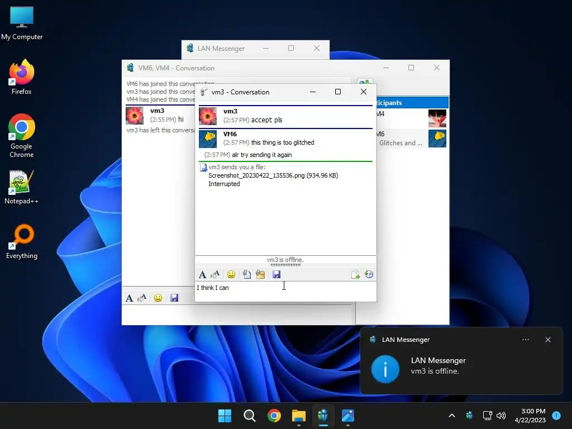Click the file icon next to vm3 sends you a file
Viewport: 572px width, 429px height.
[x=203, y=168]
